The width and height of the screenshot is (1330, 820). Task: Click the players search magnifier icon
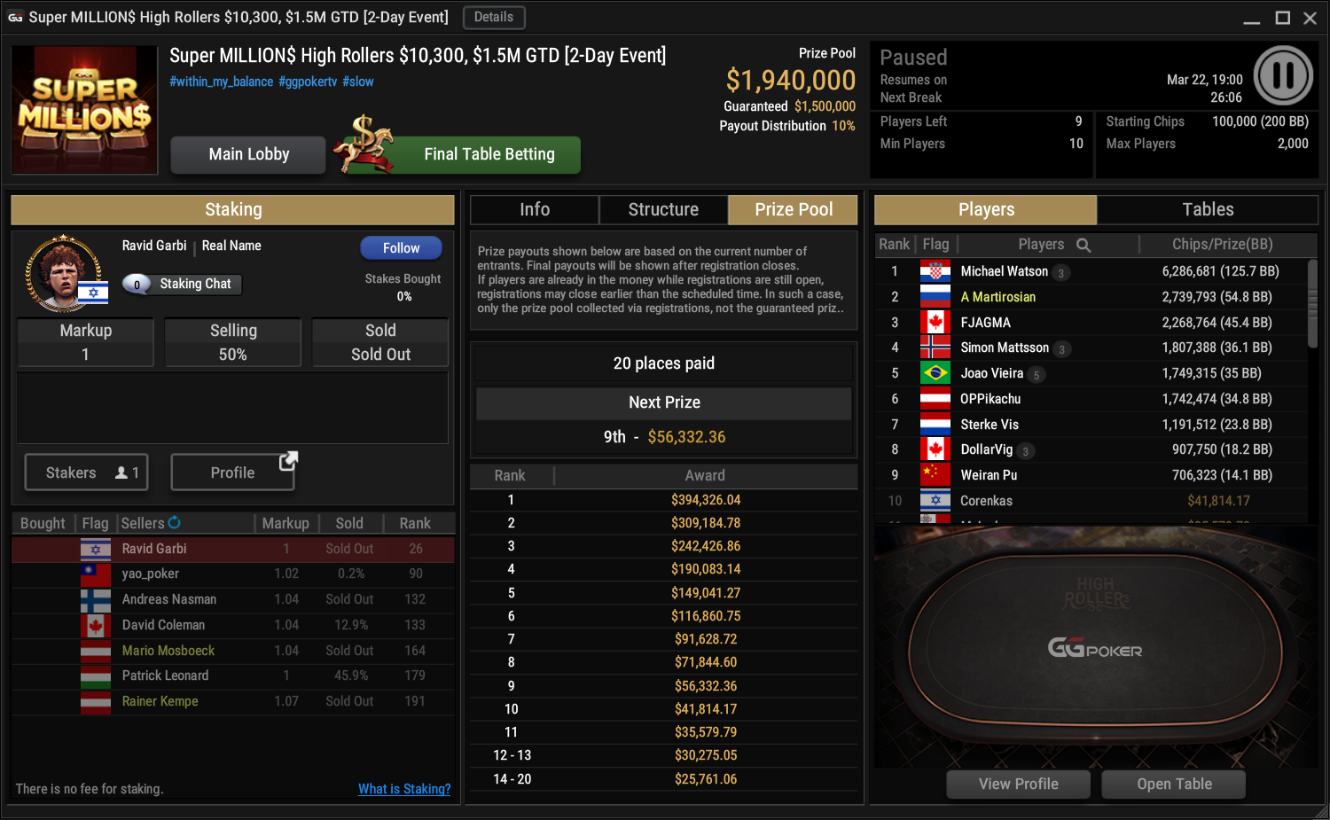[x=1084, y=245]
